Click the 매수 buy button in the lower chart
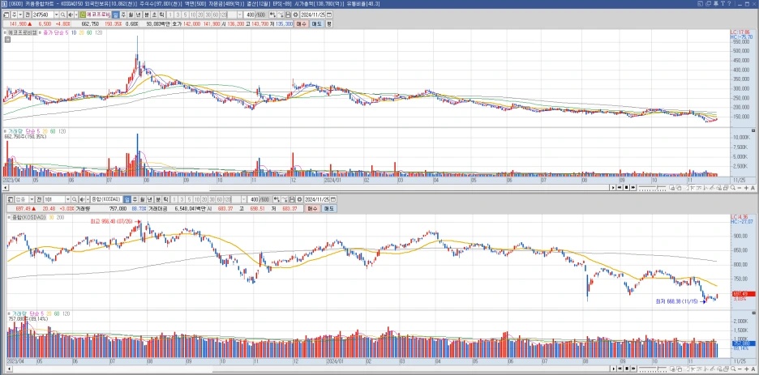The width and height of the screenshot is (759, 375). tap(311, 209)
